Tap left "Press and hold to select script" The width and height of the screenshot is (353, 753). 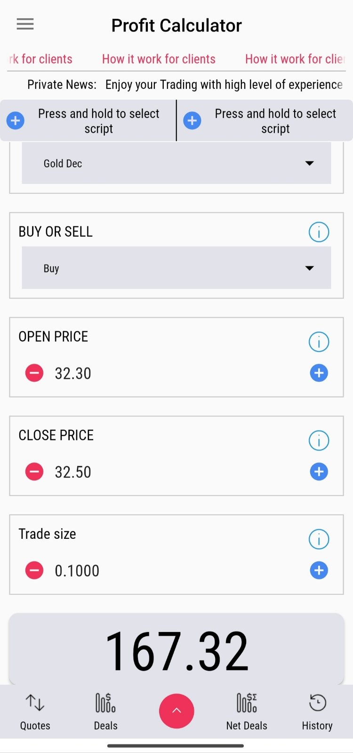(88, 121)
